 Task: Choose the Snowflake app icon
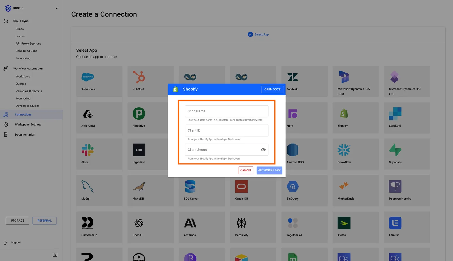[344, 150]
